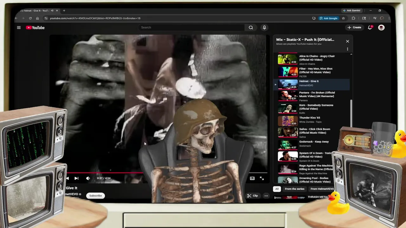The height and width of the screenshot is (228, 406).
Task: Go back with browser back arrow
Action: 16,18
